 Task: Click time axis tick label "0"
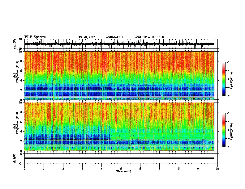pos(24,169)
